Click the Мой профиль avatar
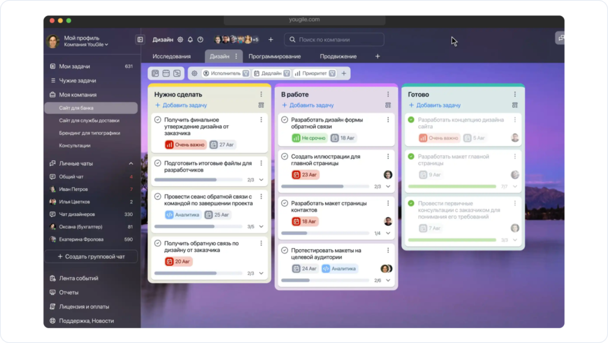 coord(53,41)
